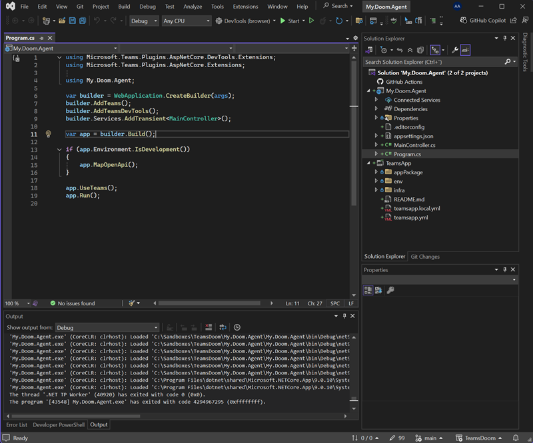This screenshot has height=443, width=533.
Task: Switch to the Git Changes tab
Action: point(424,256)
